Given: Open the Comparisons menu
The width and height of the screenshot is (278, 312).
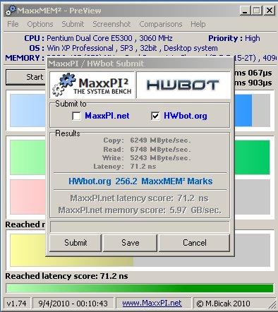Looking at the screenshot, I should (161, 24).
